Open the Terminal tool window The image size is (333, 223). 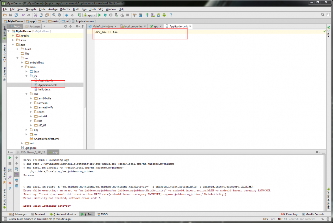tap(38, 214)
